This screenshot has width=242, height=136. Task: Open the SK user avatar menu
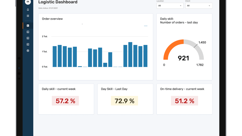pos(28,2)
